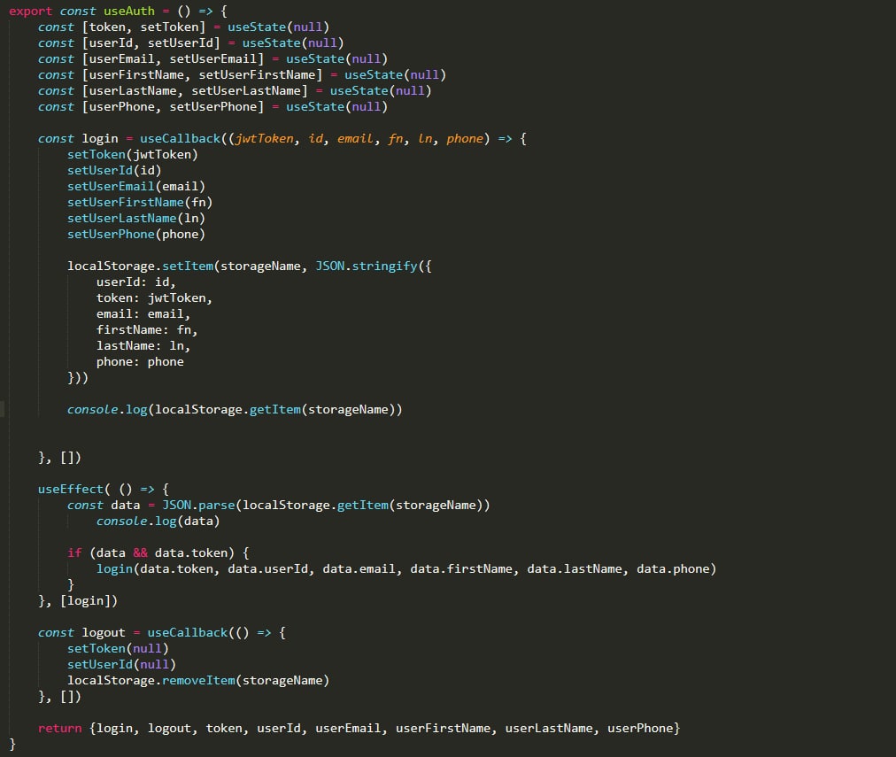Select the "jwtToken" parameter in the login callback signature

(x=264, y=139)
